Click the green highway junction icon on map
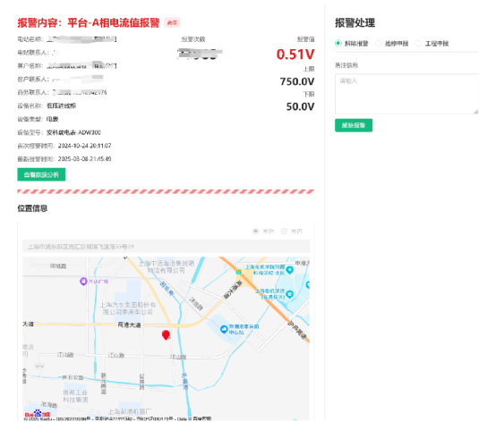 pos(238,272)
